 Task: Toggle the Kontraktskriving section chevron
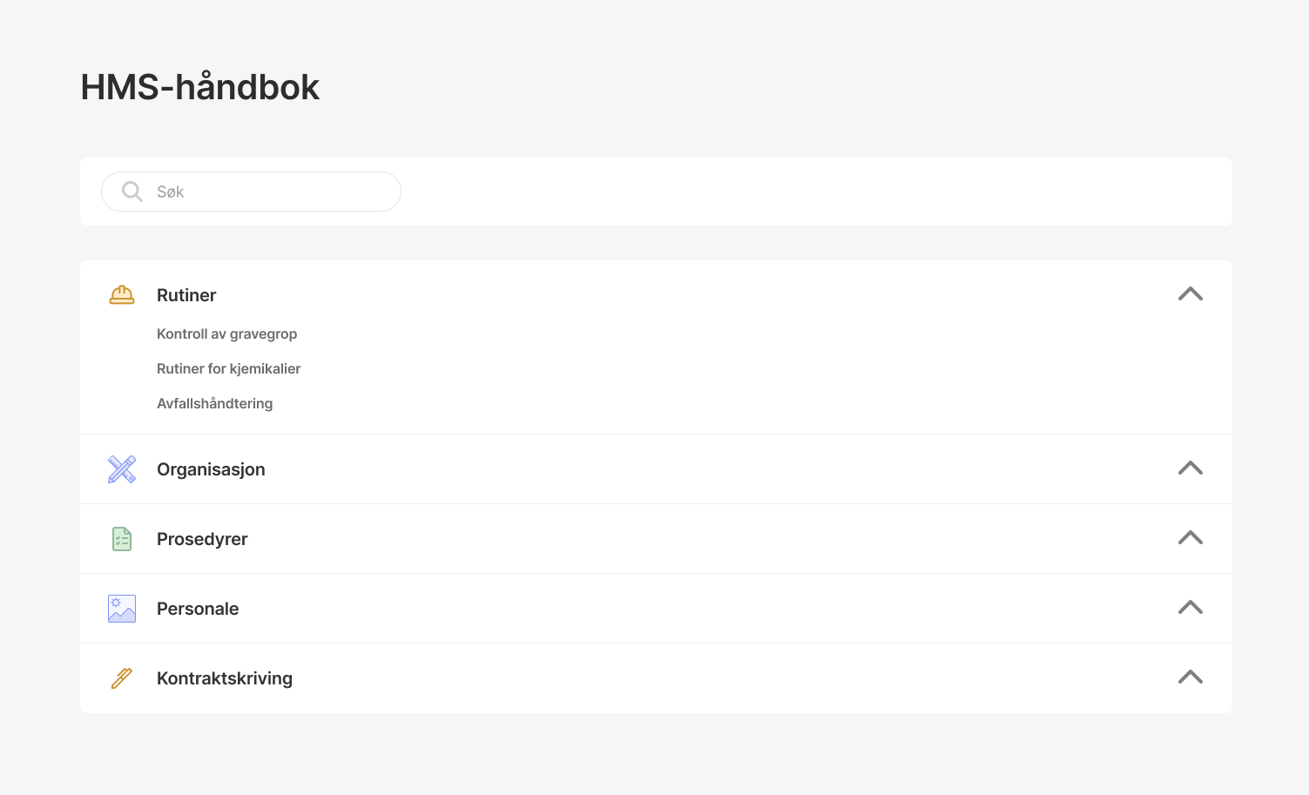[x=1190, y=677]
